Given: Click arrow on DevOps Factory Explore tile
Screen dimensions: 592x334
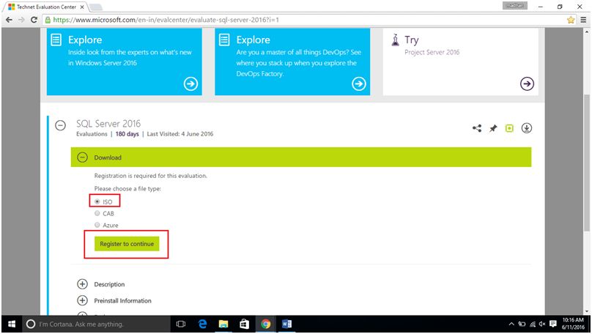Looking at the screenshot, I should pos(358,83).
